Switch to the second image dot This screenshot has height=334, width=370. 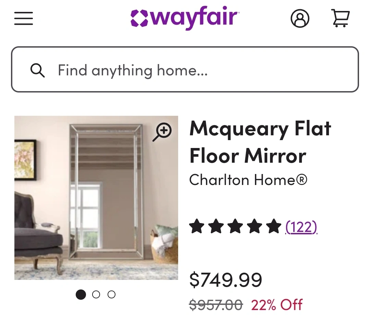[96, 295]
